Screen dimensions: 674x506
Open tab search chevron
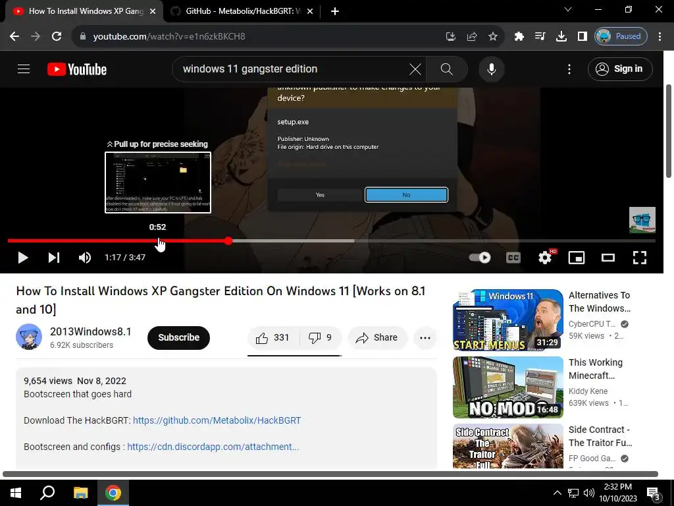(567, 9)
